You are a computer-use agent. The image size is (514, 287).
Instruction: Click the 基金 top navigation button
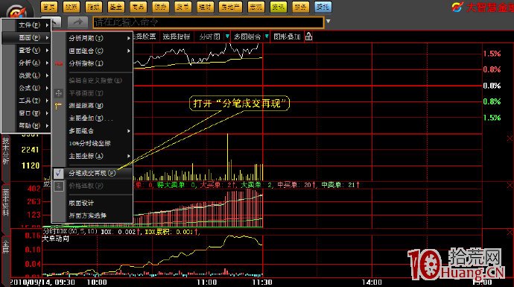115,7
